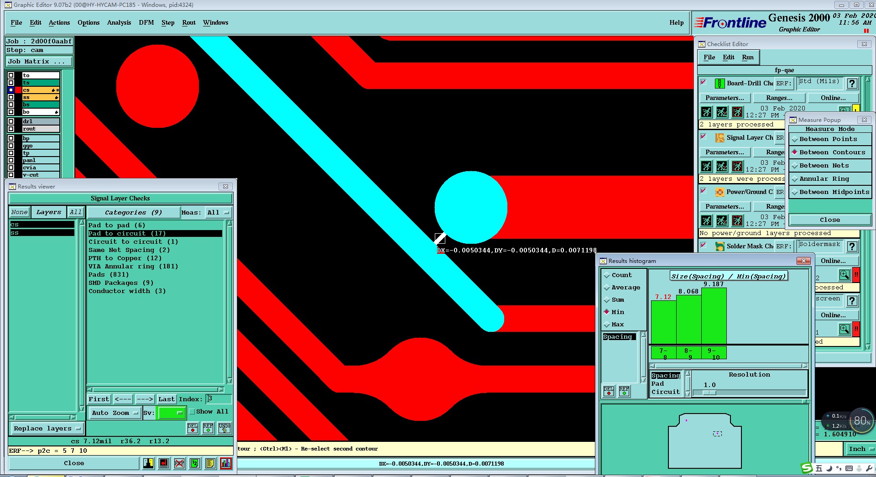The height and width of the screenshot is (477, 876).
Task: Select Between Points measure mode
Action: [830, 139]
